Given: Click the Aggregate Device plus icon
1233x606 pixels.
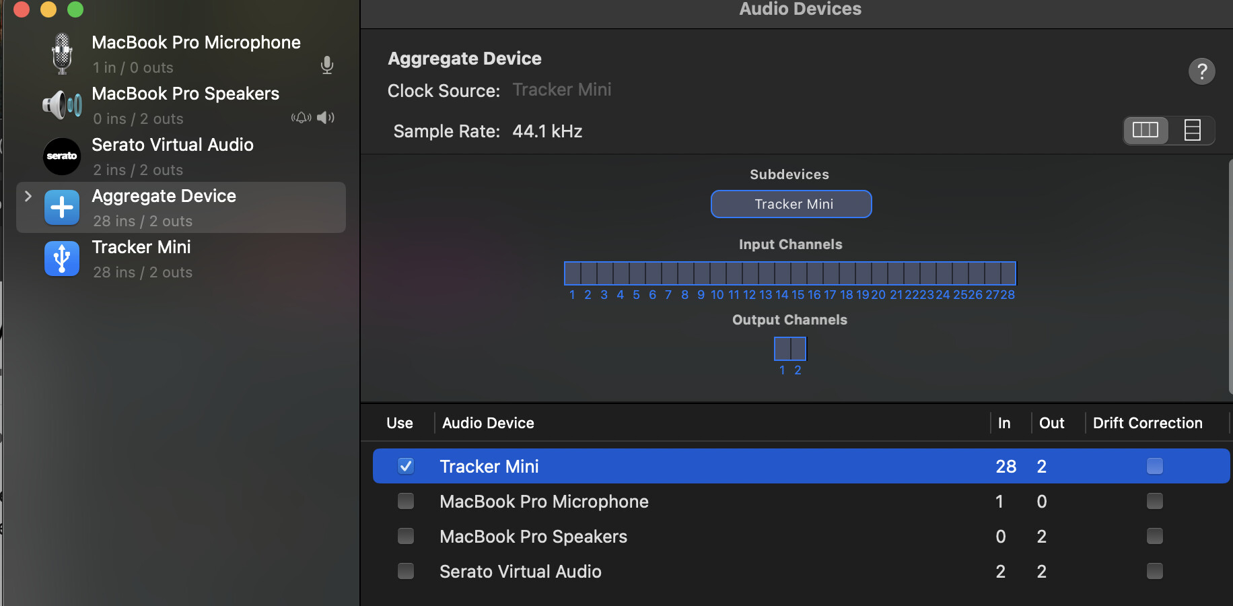Looking at the screenshot, I should coord(62,207).
